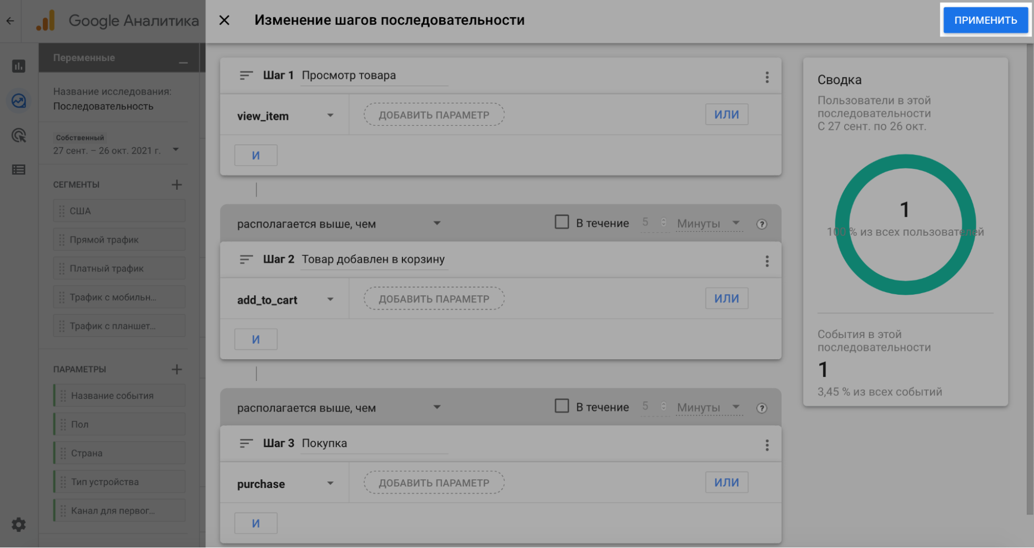Click ИЛИ button in Step 1

pos(727,114)
